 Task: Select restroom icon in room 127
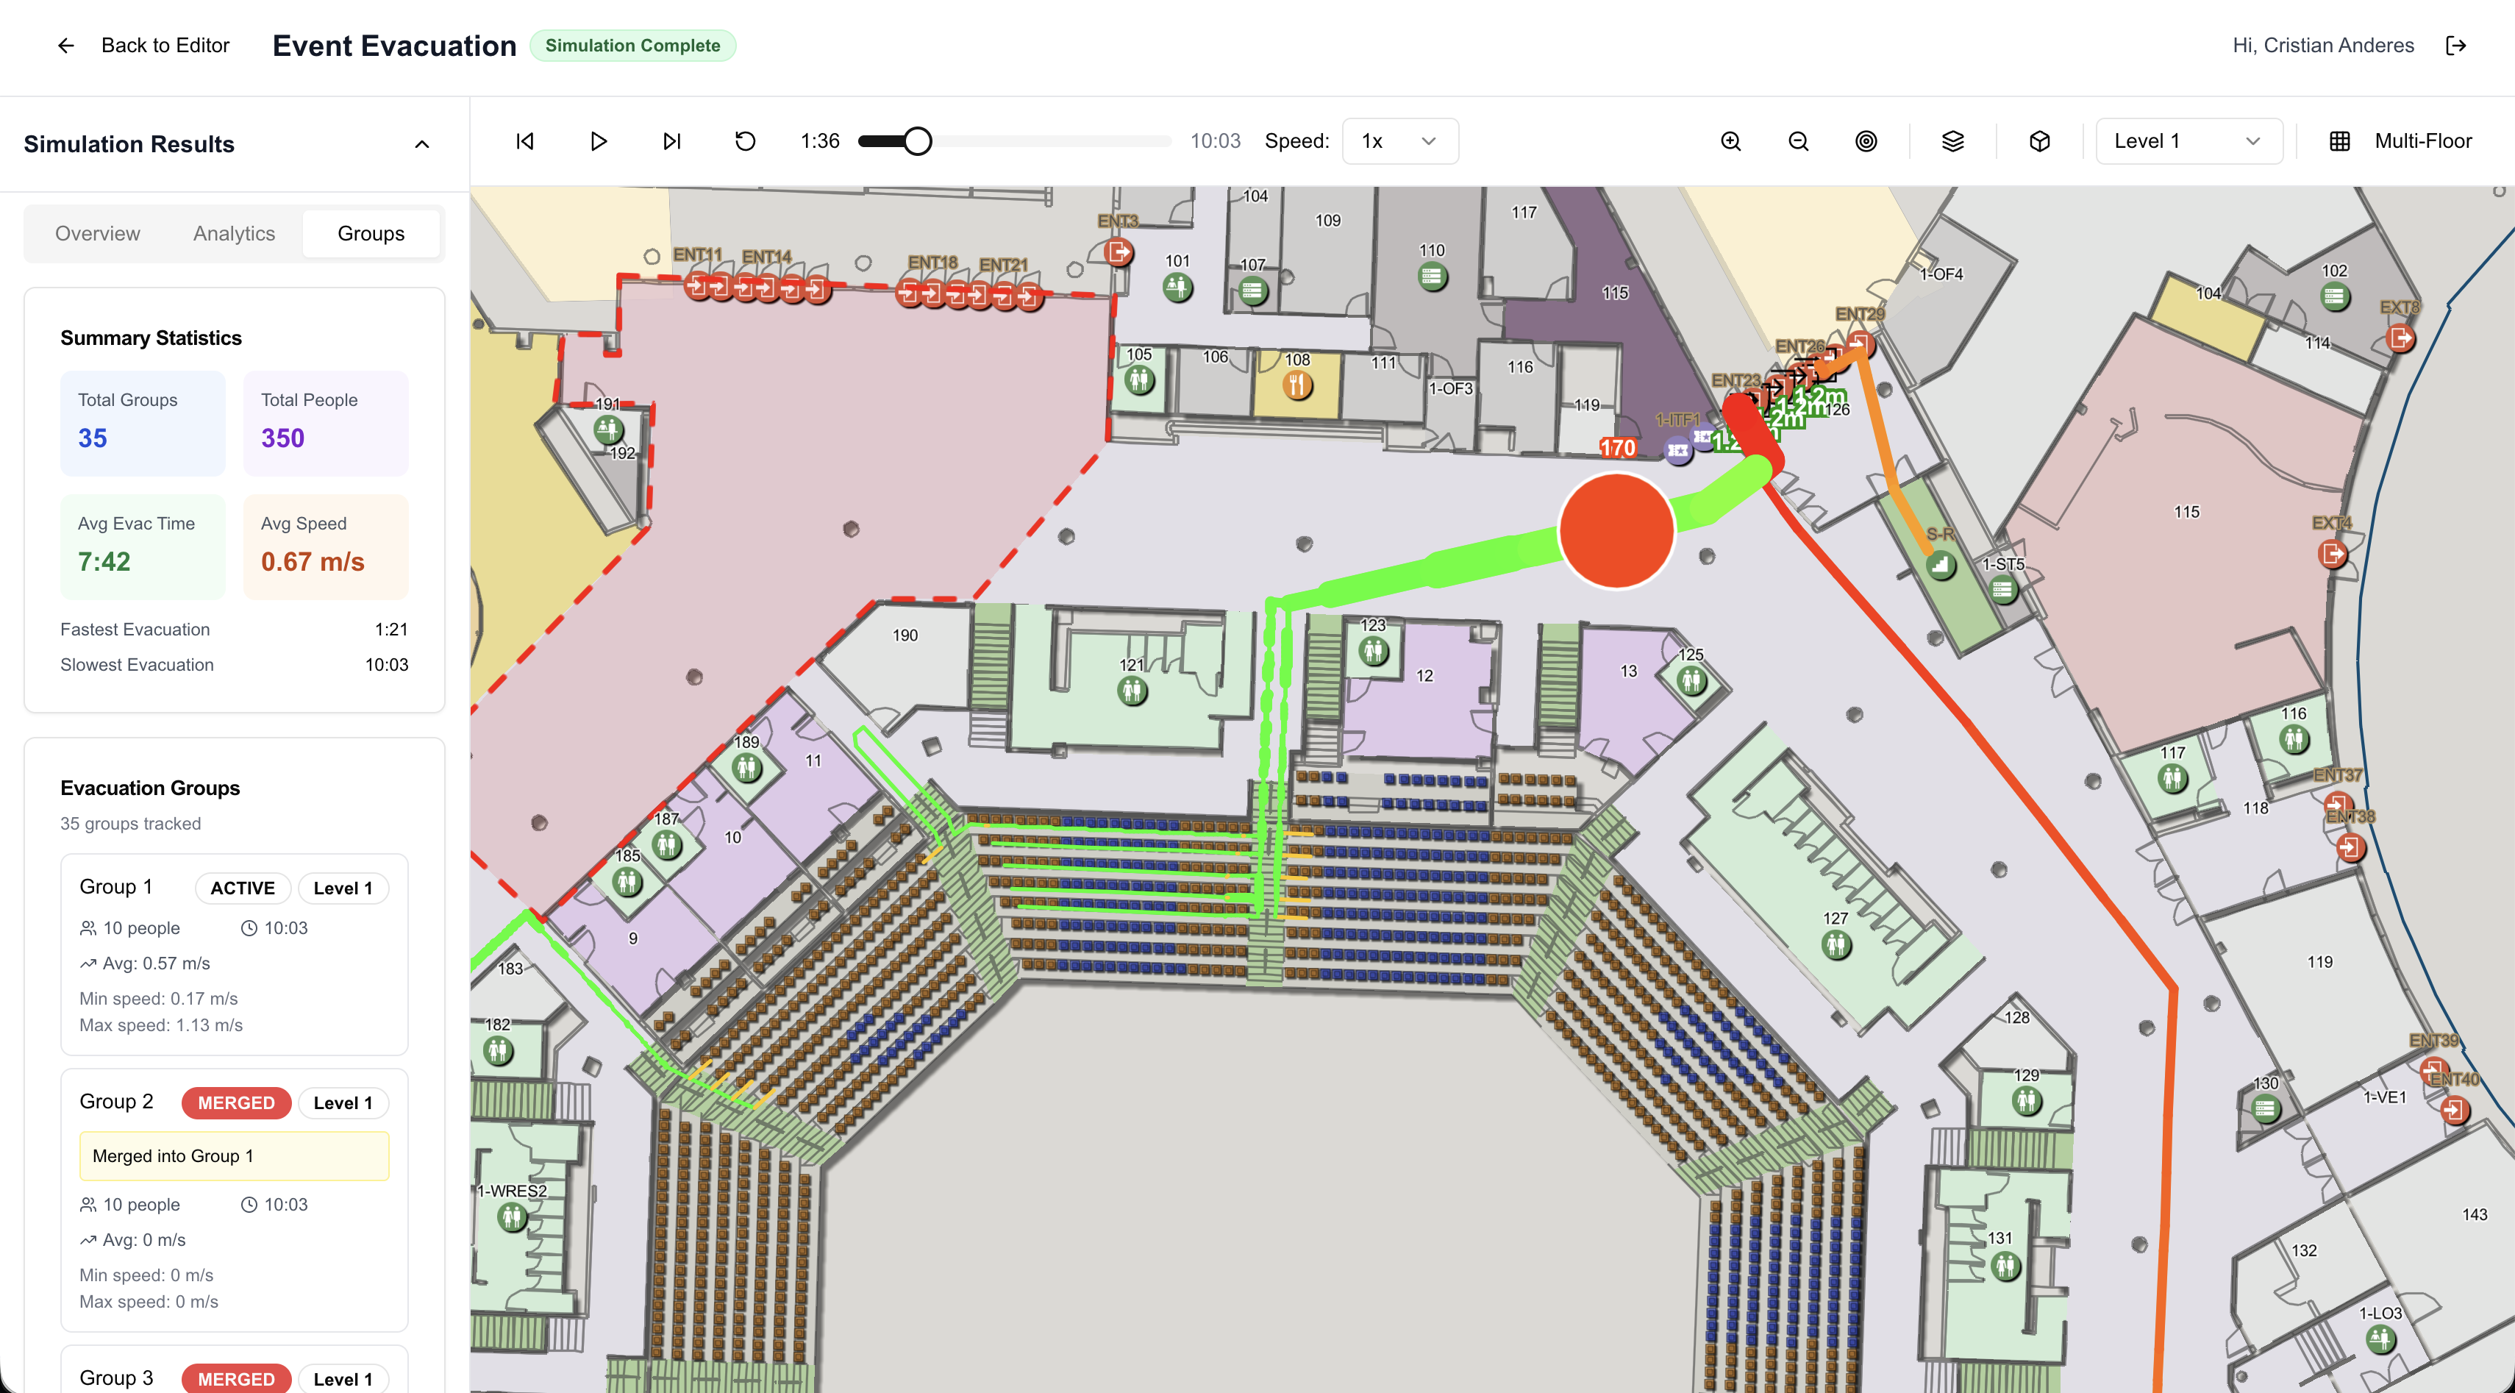[x=1836, y=944]
